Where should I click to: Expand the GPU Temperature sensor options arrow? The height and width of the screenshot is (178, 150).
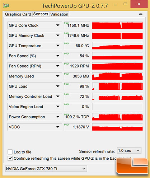58,46
